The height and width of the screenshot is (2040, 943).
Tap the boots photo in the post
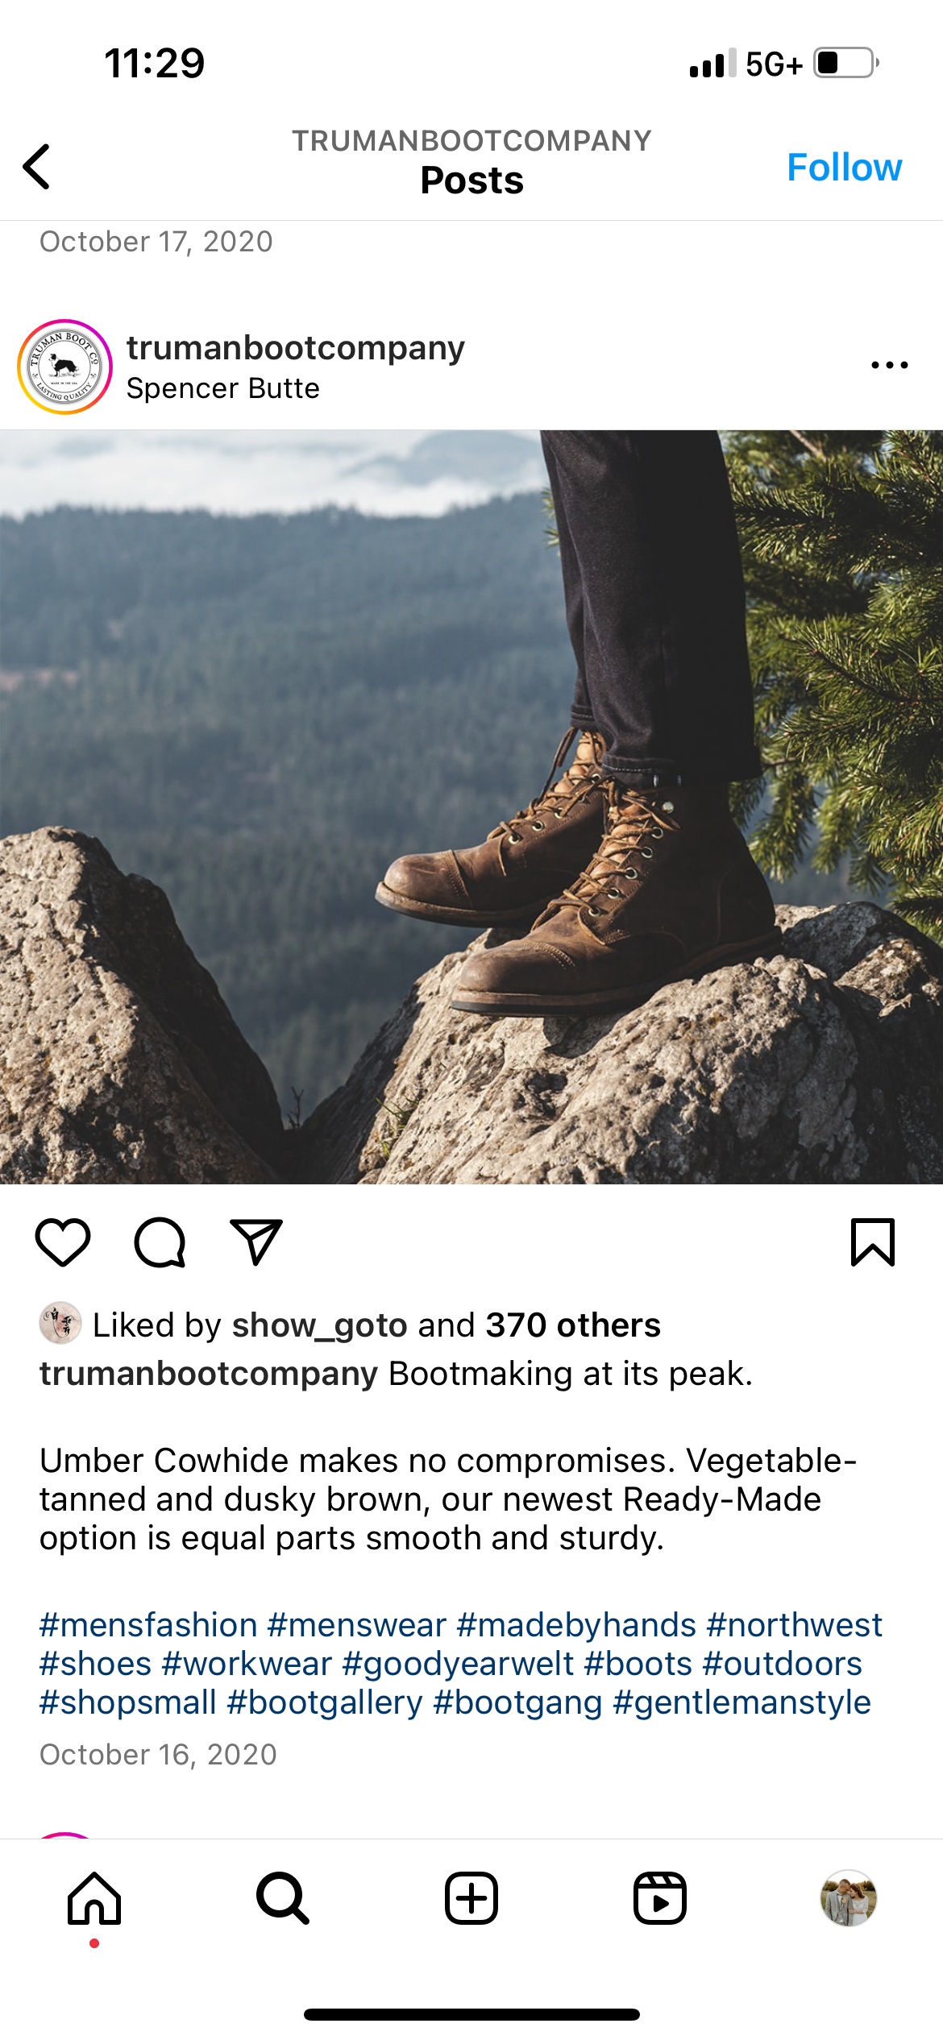[471, 806]
